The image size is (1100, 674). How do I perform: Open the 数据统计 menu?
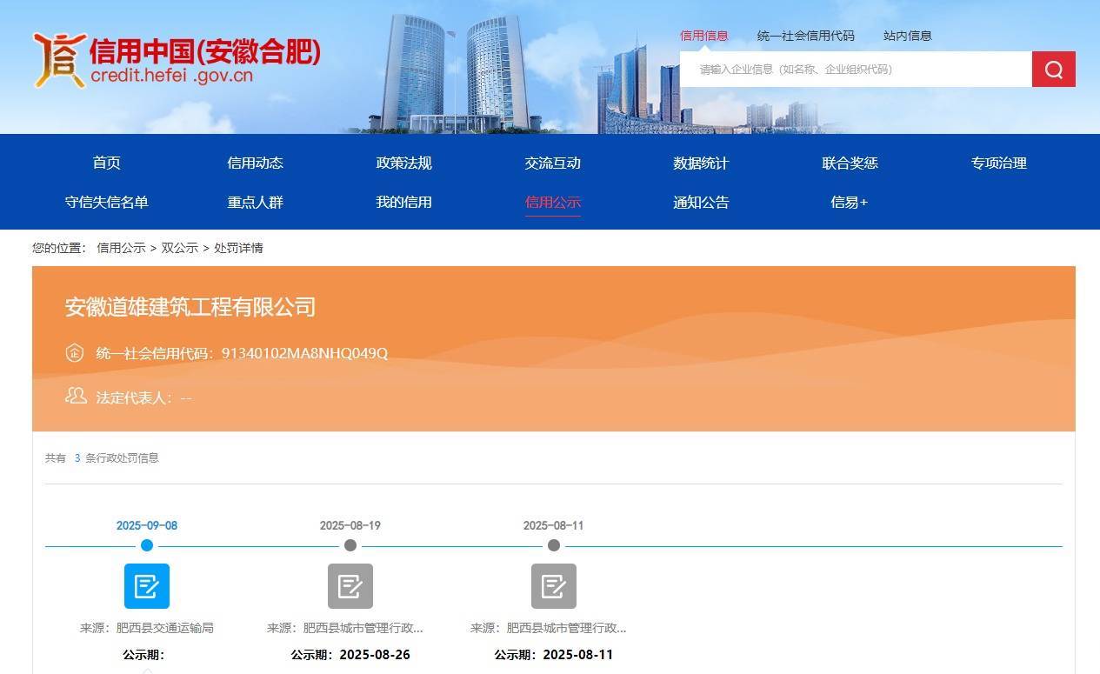(701, 163)
